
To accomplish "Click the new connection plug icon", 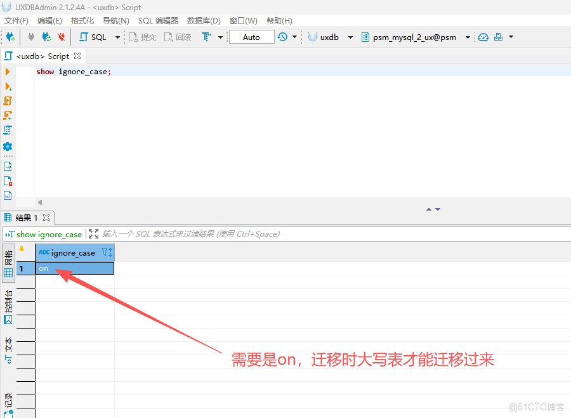I will 11,37.
